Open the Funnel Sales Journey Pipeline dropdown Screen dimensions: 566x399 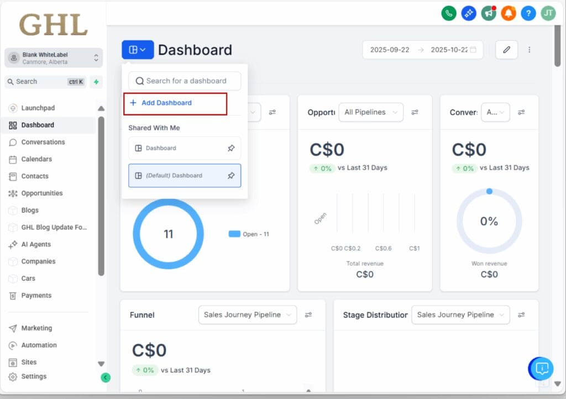coord(247,315)
